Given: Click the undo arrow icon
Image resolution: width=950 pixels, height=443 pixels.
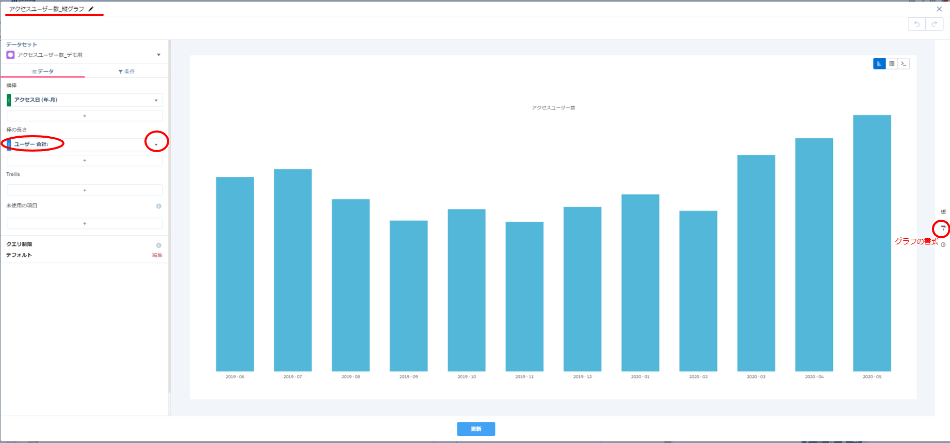Looking at the screenshot, I should [x=916, y=24].
